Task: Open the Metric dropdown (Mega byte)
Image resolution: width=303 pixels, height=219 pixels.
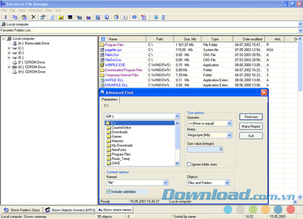Action: (229, 135)
